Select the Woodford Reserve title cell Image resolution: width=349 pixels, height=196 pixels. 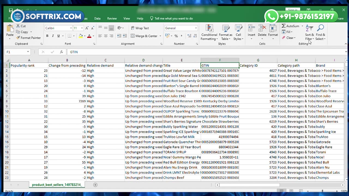coord(182,101)
